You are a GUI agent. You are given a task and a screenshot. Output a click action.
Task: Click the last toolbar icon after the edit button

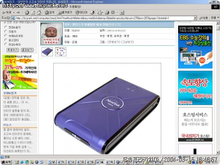coord(122,13)
